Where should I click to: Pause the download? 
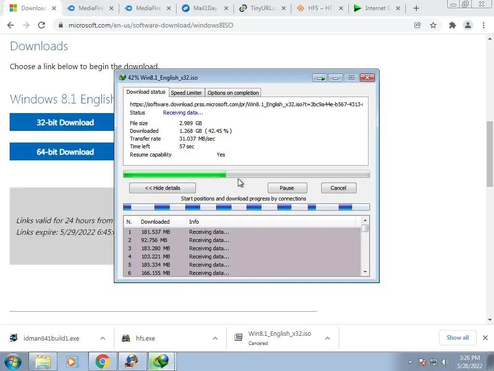pyautogui.click(x=287, y=188)
